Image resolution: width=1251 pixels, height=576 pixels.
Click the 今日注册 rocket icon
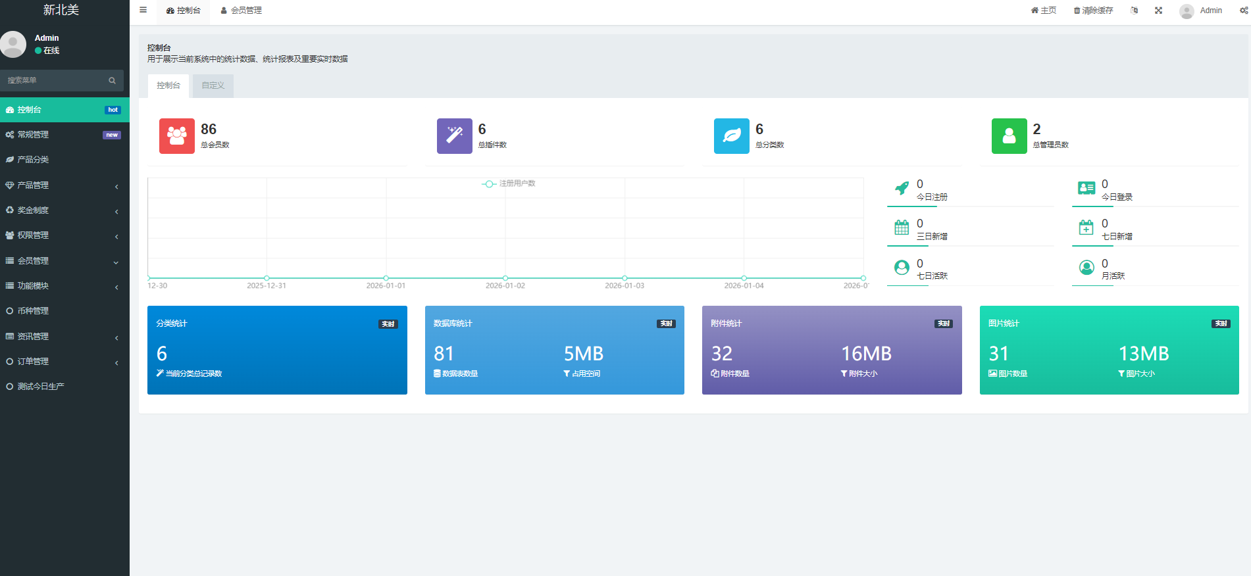[x=902, y=189]
